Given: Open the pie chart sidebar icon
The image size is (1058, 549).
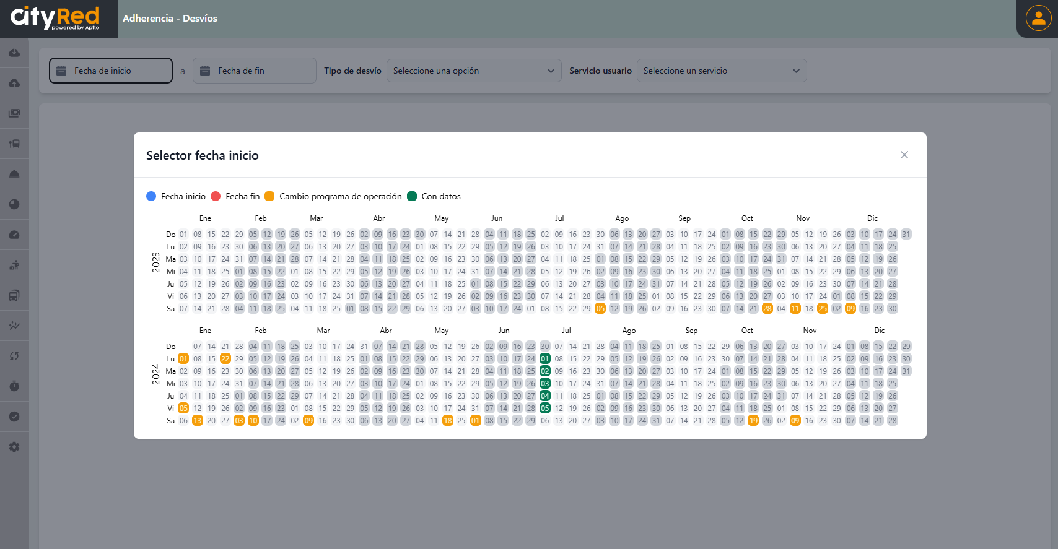Looking at the screenshot, I should [14, 204].
